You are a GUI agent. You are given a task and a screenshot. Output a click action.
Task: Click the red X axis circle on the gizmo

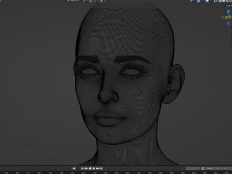point(222,17)
